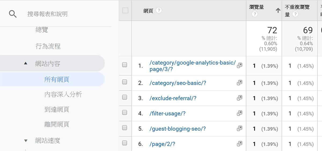Viewport: 322px width, 151px height.
Task: Open 內容深入分析 report
Action: pos(63,94)
